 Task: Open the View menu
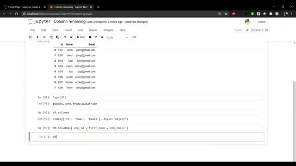[55, 30]
